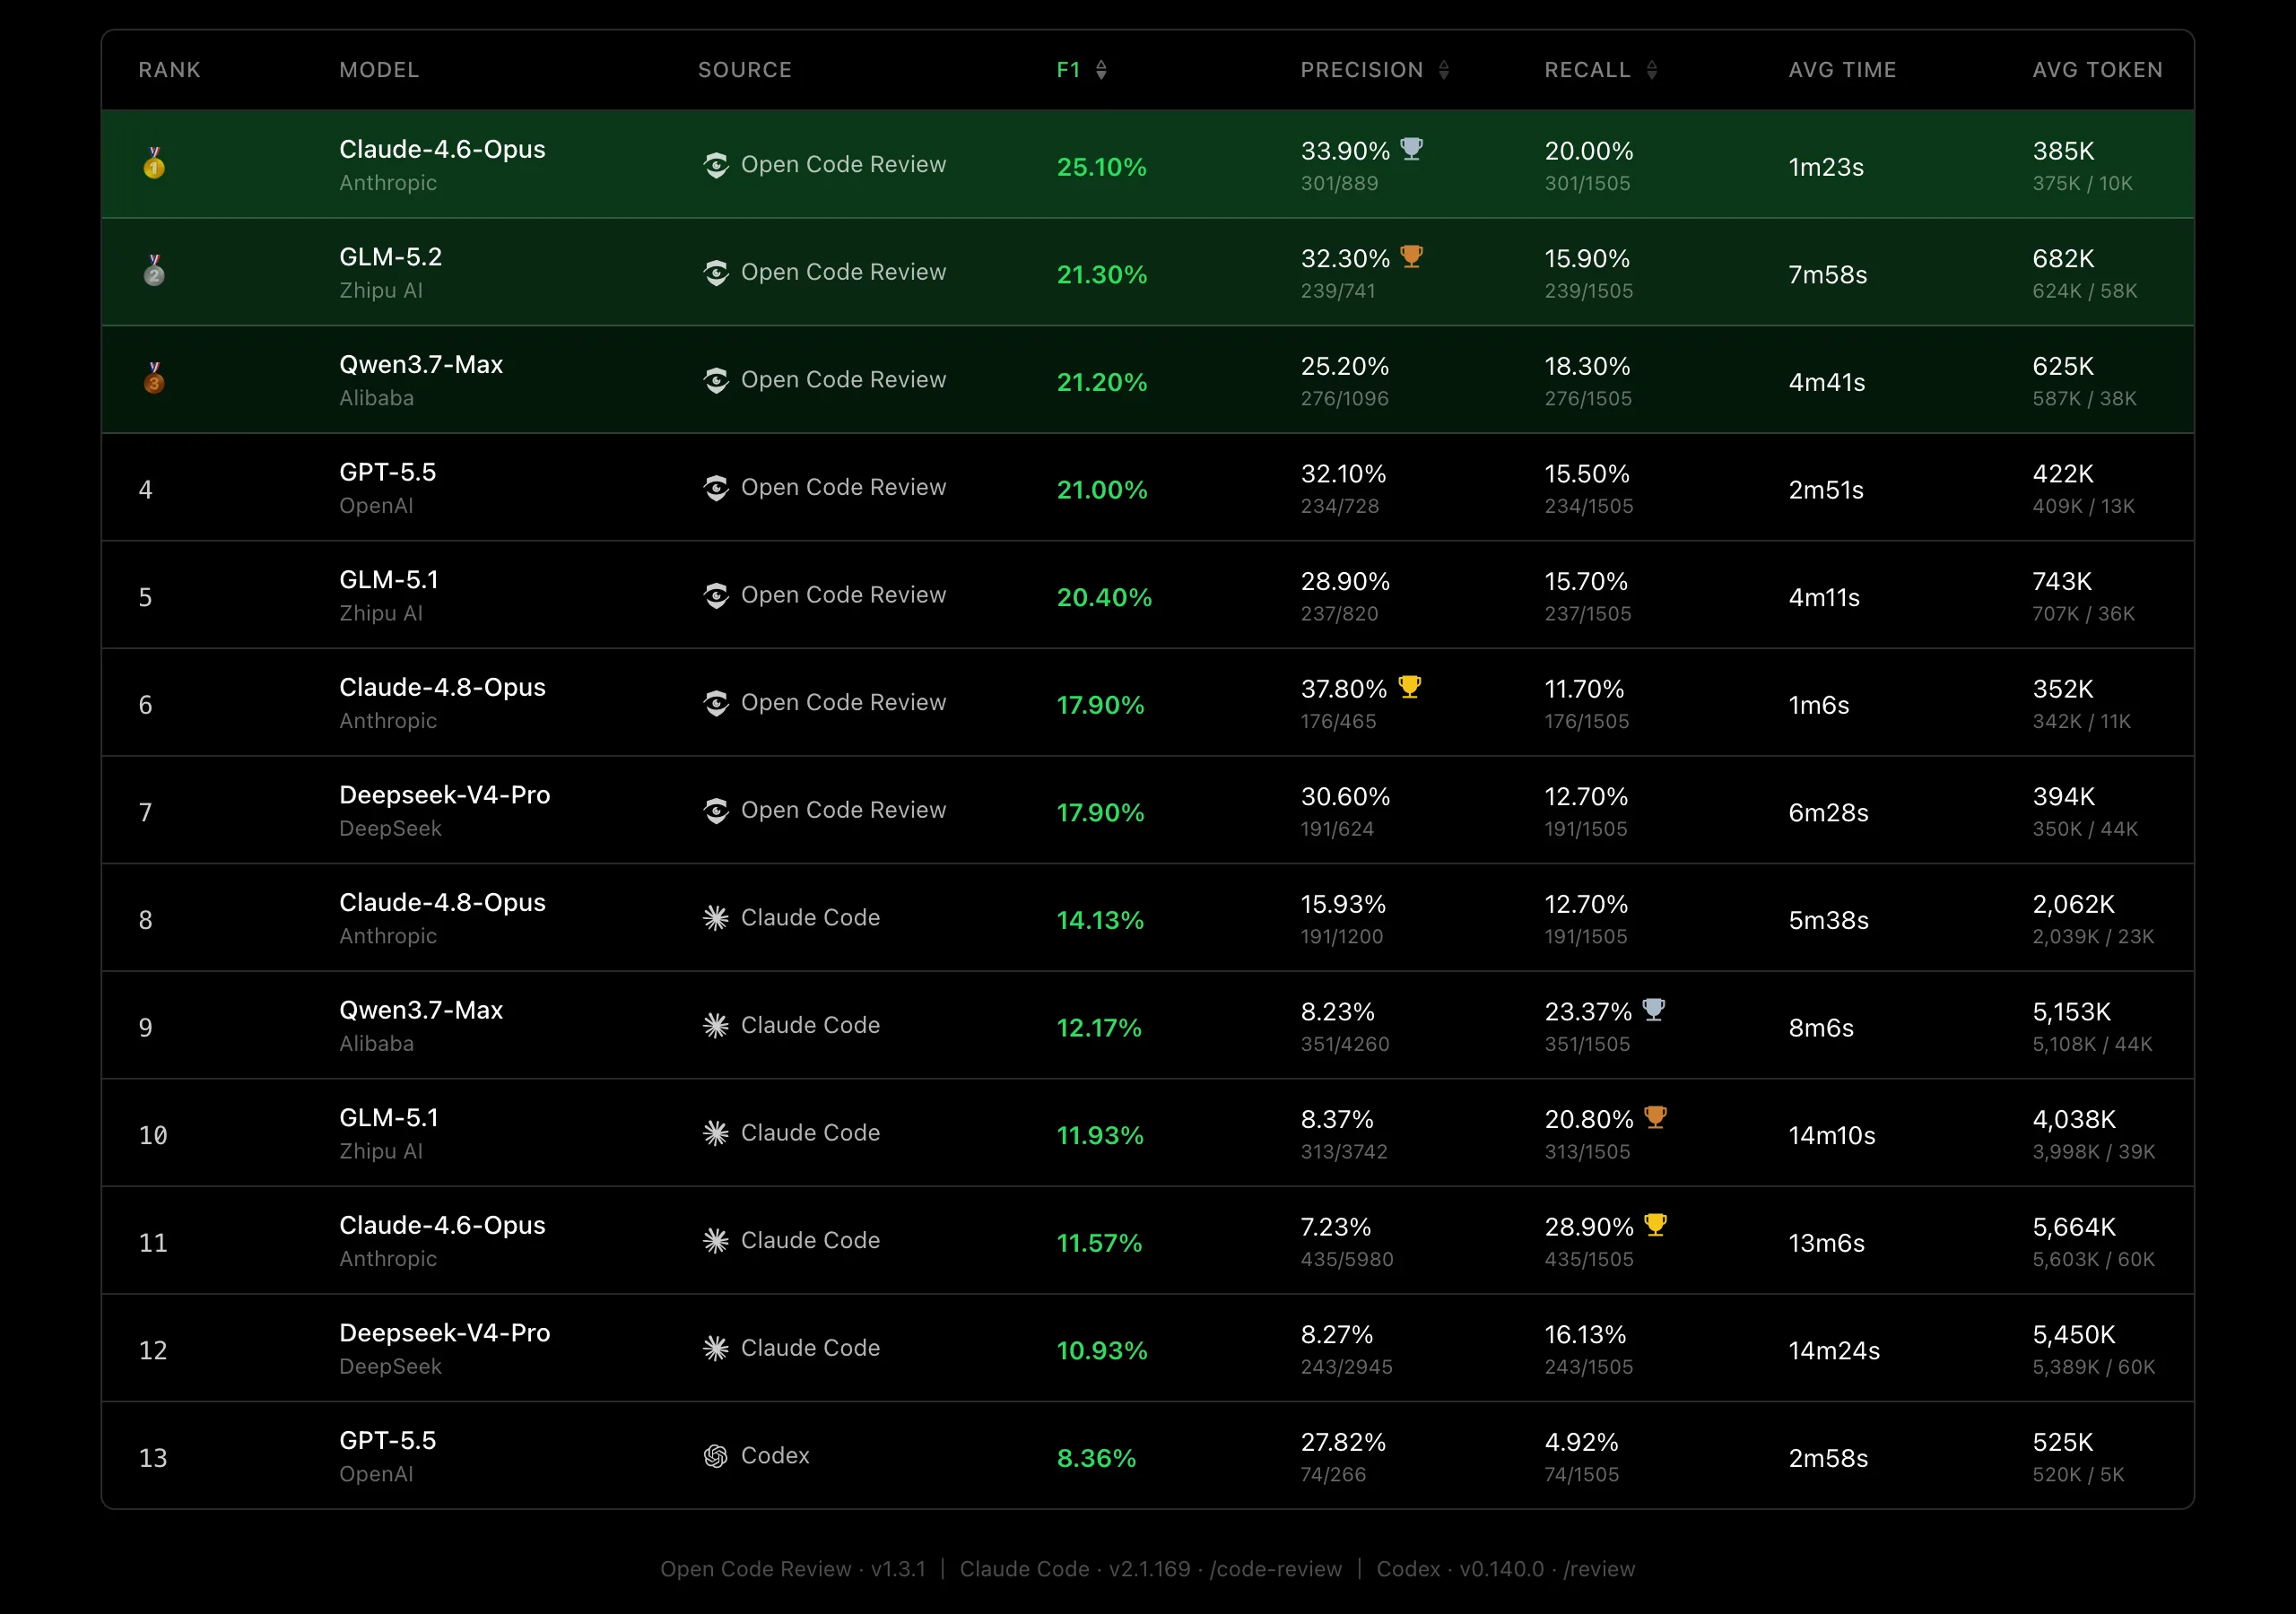This screenshot has height=1614, width=2296.
Task: Click the AVG TIME column header
Action: (x=1842, y=70)
